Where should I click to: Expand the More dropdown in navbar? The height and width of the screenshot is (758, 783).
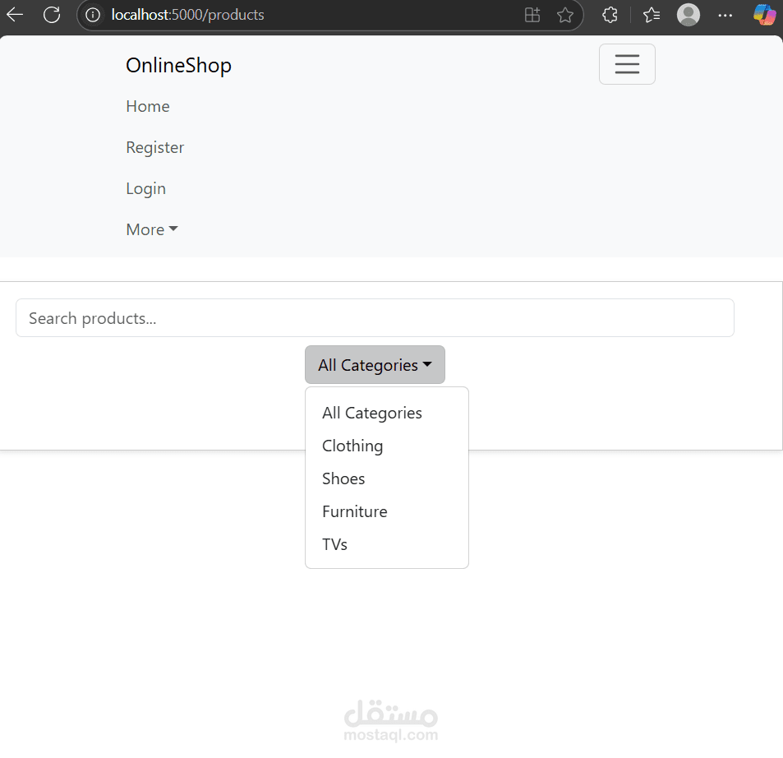pyautogui.click(x=152, y=230)
